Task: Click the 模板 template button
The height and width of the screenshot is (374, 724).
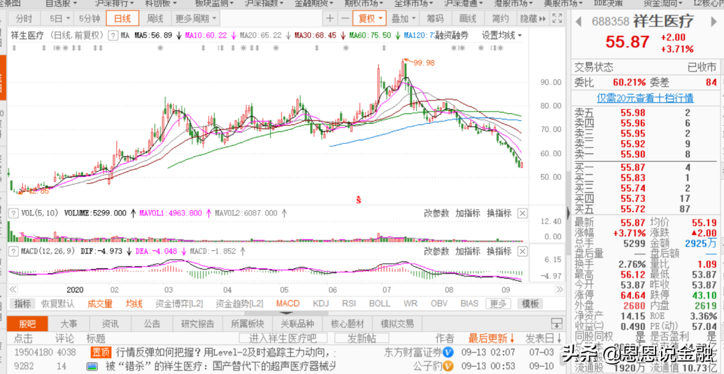Action: tap(530, 304)
